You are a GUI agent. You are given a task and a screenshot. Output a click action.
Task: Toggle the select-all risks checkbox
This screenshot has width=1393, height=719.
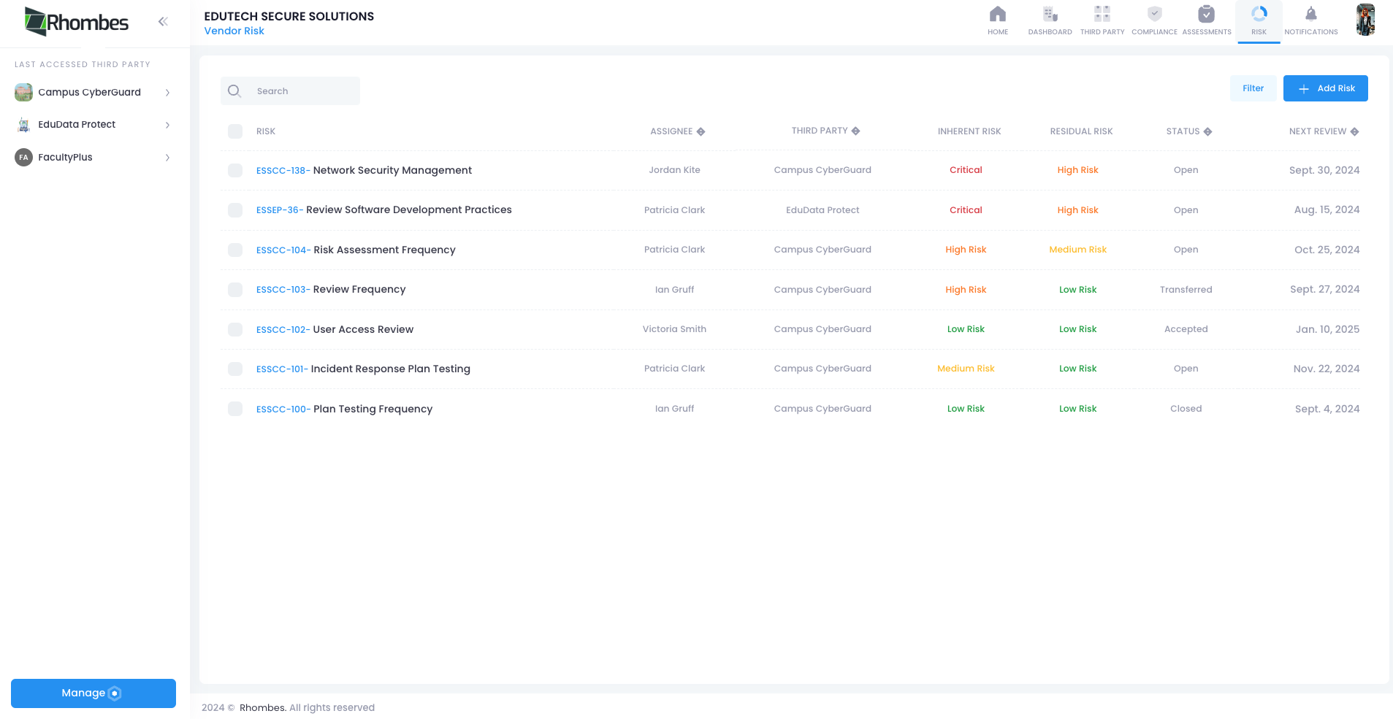[235, 131]
